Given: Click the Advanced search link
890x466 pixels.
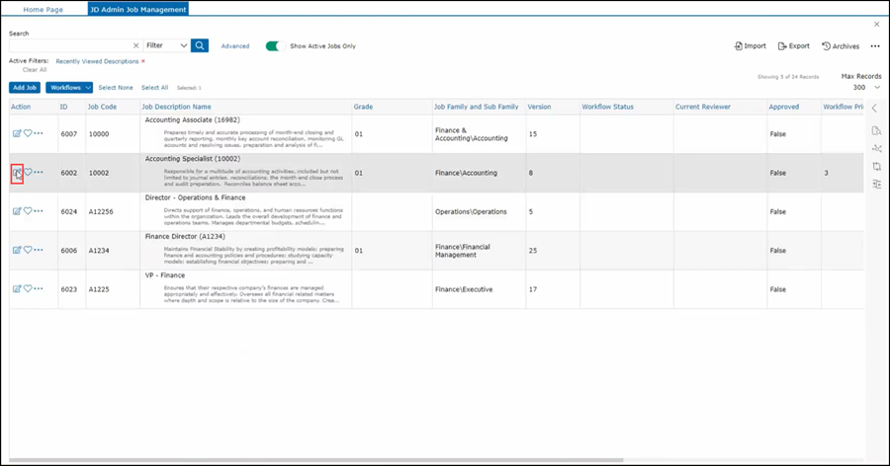Looking at the screenshot, I should click(235, 45).
